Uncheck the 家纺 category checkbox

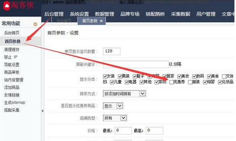click(x=157, y=82)
